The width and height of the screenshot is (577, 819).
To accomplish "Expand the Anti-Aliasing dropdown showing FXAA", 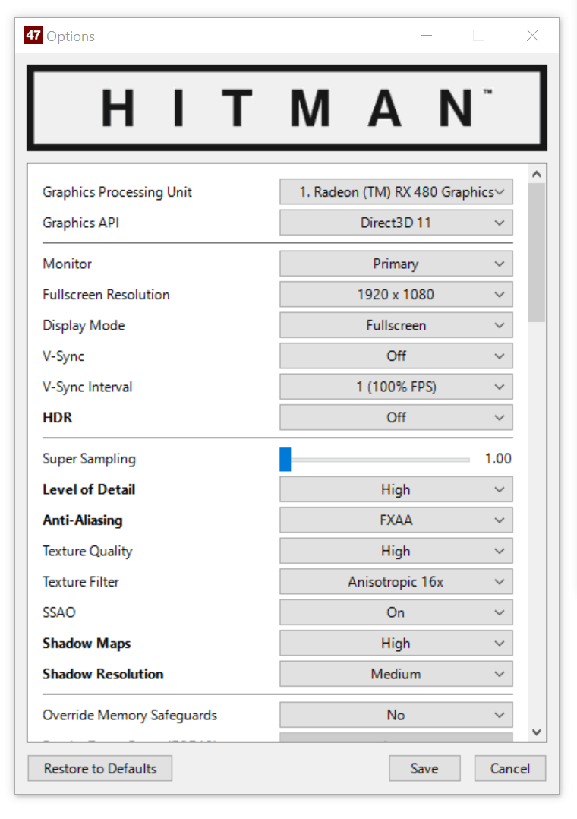I will 396,520.
